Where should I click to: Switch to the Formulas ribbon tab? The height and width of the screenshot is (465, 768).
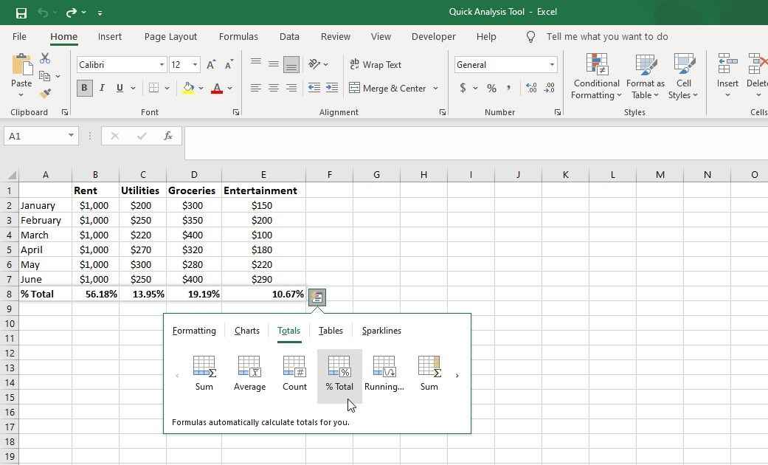pos(238,36)
